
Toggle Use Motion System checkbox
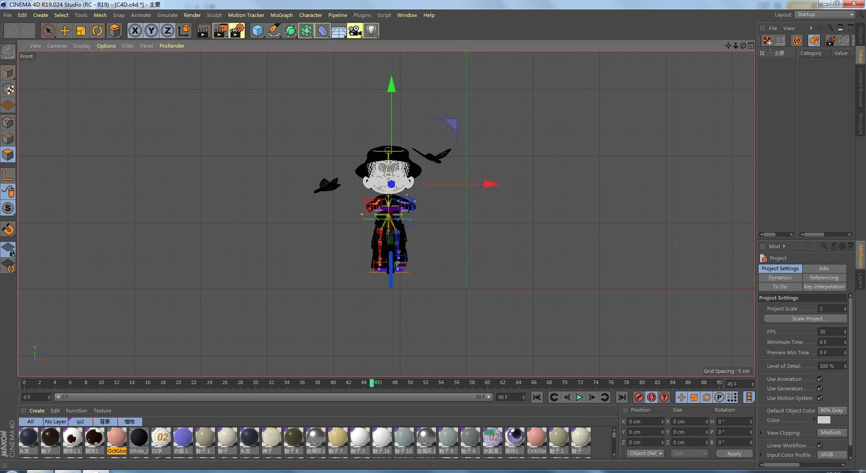click(820, 398)
